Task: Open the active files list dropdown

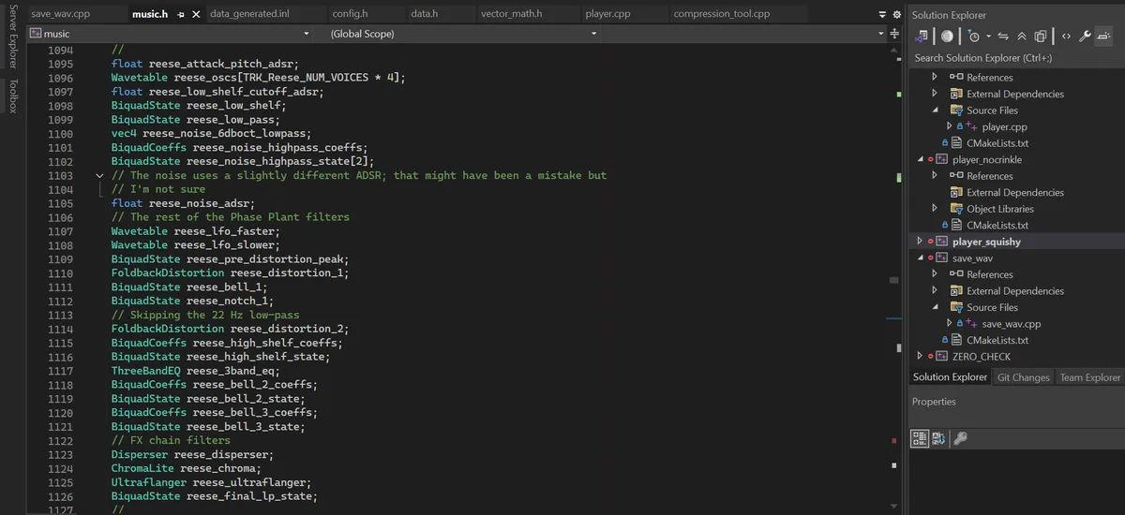Action: pos(882,15)
